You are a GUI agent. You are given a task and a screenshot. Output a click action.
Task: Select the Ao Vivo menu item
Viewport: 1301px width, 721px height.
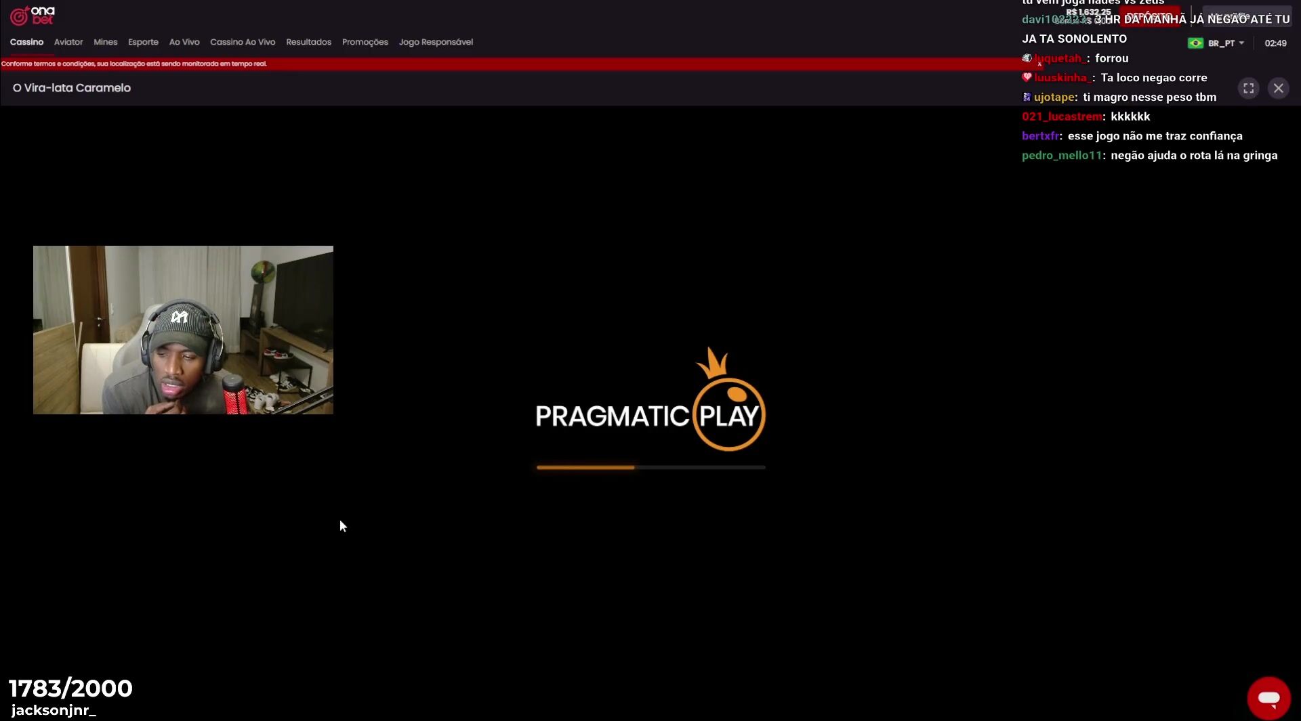click(184, 42)
